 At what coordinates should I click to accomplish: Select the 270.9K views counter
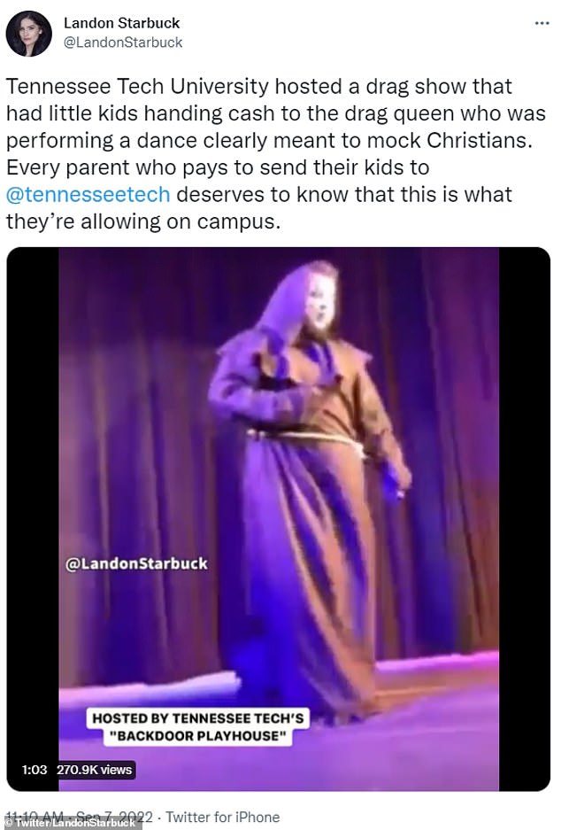94,770
